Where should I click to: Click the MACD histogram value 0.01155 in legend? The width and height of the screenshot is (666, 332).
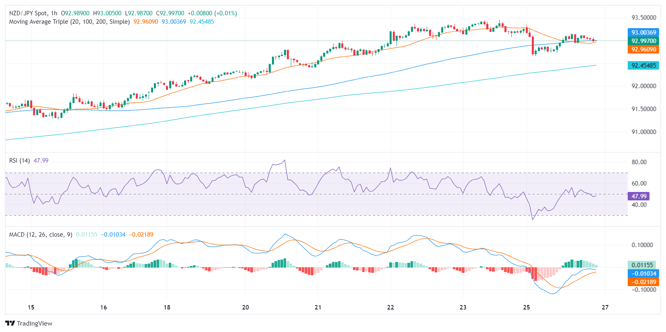[87, 235]
